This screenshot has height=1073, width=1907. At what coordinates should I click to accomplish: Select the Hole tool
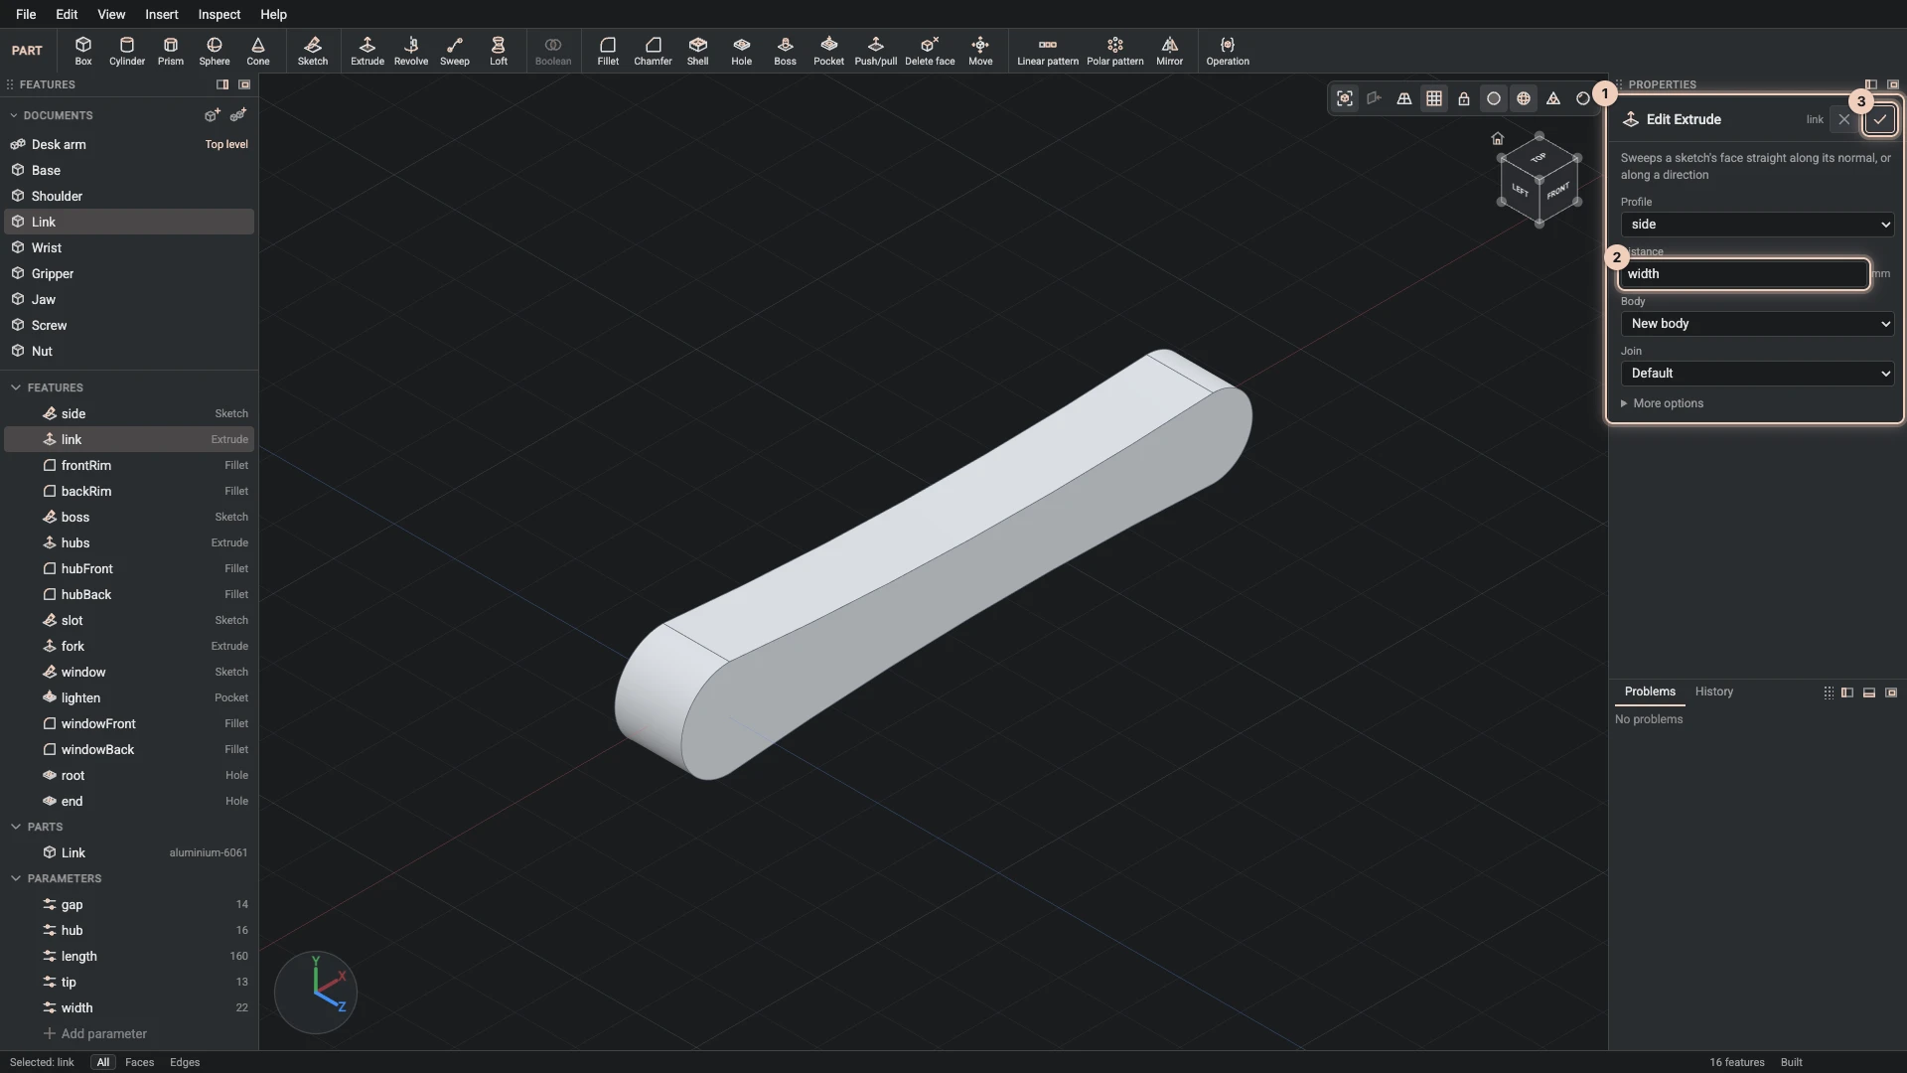click(742, 51)
